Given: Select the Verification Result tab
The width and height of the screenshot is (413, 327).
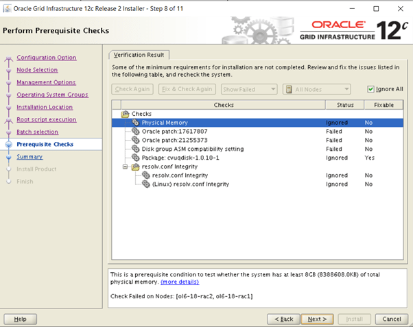Looking at the screenshot, I should tap(139, 55).
